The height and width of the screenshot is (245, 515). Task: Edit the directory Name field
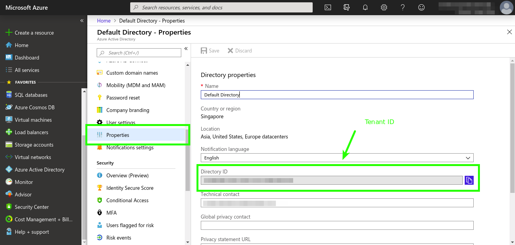pyautogui.click(x=337, y=94)
